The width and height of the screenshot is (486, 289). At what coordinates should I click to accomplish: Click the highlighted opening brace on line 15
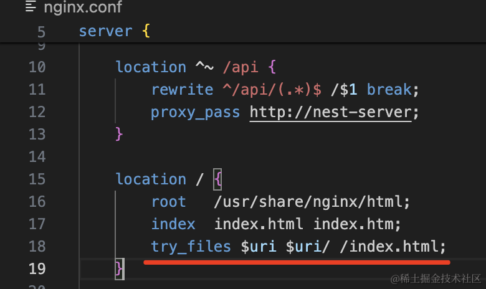pyautogui.click(x=217, y=179)
